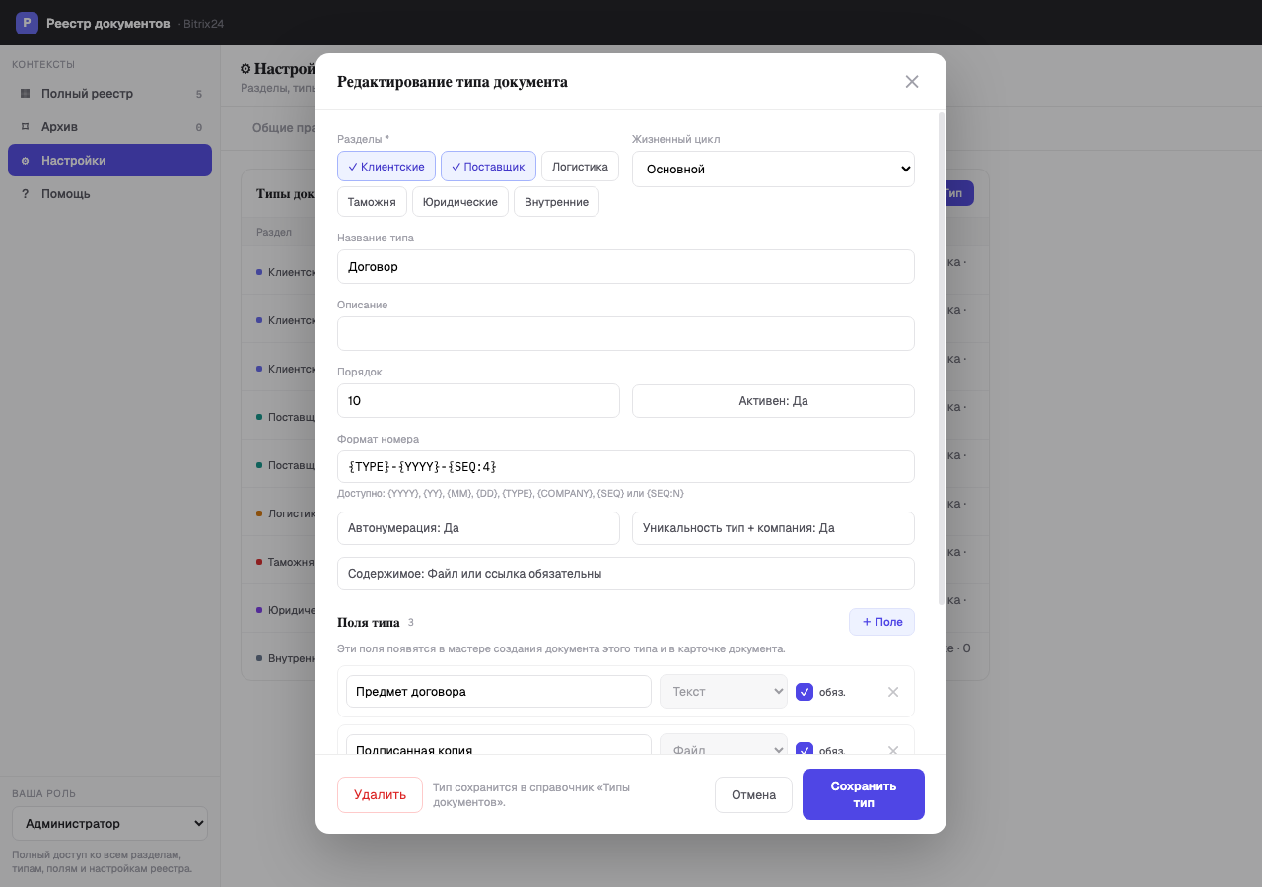Edit the Формат номера field
Screen dimensions: 1262x887
[626, 467]
